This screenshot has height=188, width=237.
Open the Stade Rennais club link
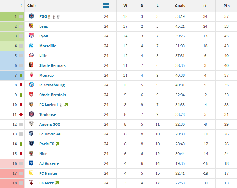pyautogui.click(x=52, y=65)
